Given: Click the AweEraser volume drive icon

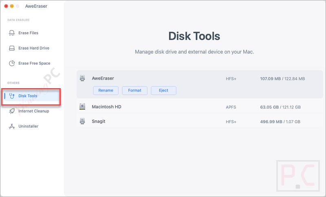Looking at the screenshot, I should (82, 78).
